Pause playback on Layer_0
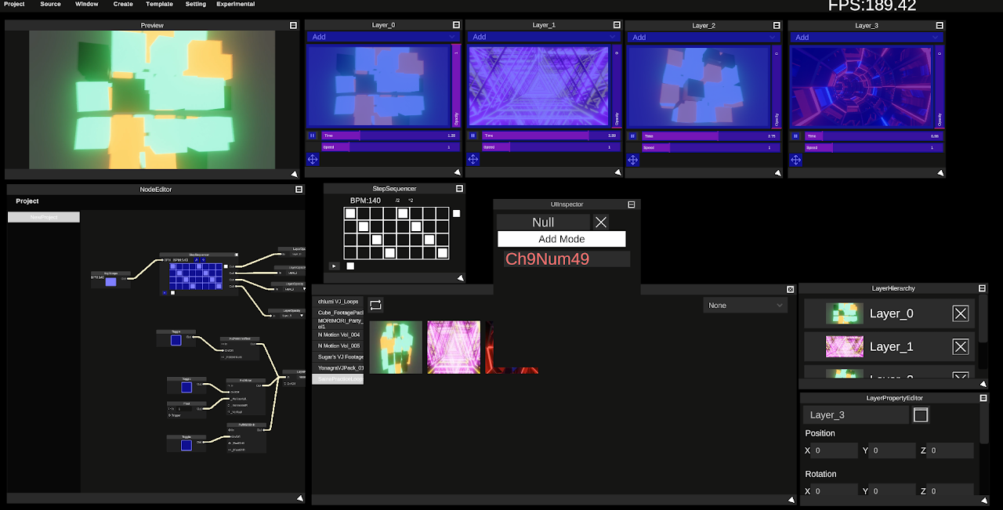 pos(312,135)
